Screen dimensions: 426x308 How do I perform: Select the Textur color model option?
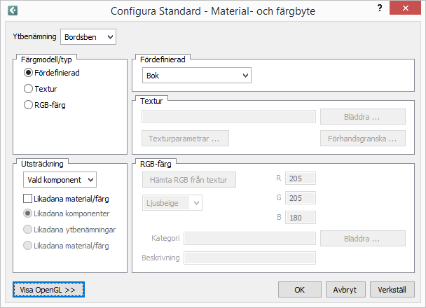[29, 89]
